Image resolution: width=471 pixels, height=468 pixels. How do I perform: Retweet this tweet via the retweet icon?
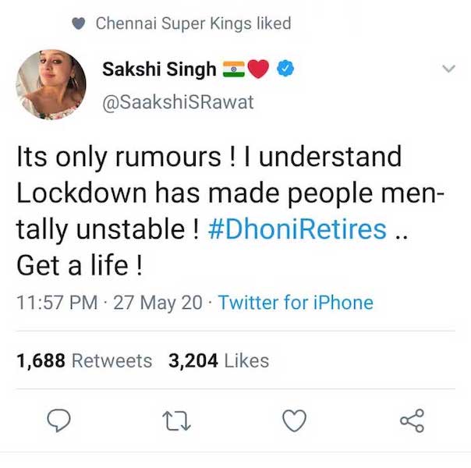[177, 421]
